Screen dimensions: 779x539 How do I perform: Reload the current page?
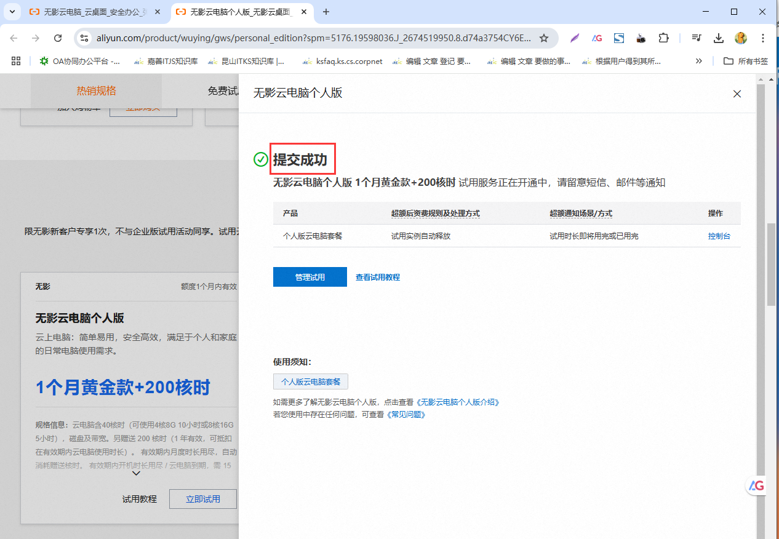(x=58, y=38)
